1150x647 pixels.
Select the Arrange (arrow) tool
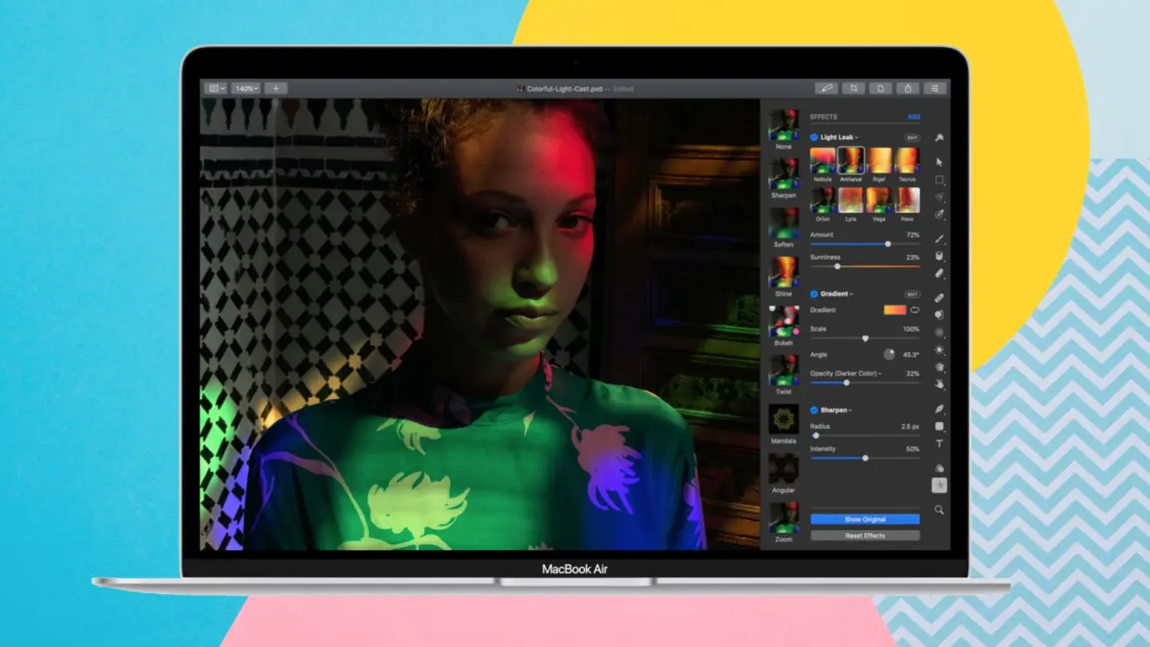pyautogui.click(x=940, y=163)
